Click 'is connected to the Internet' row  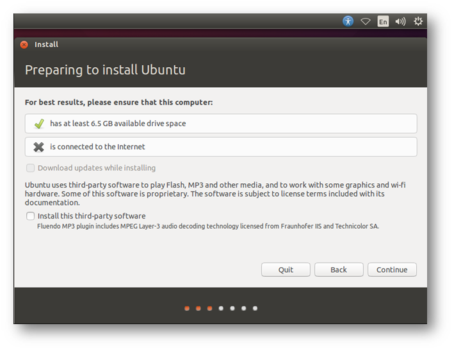[221, 147]
